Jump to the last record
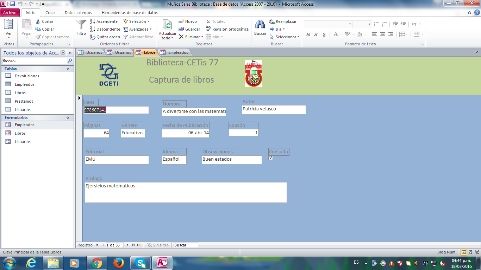481x270 pixels. pos(133,245)
